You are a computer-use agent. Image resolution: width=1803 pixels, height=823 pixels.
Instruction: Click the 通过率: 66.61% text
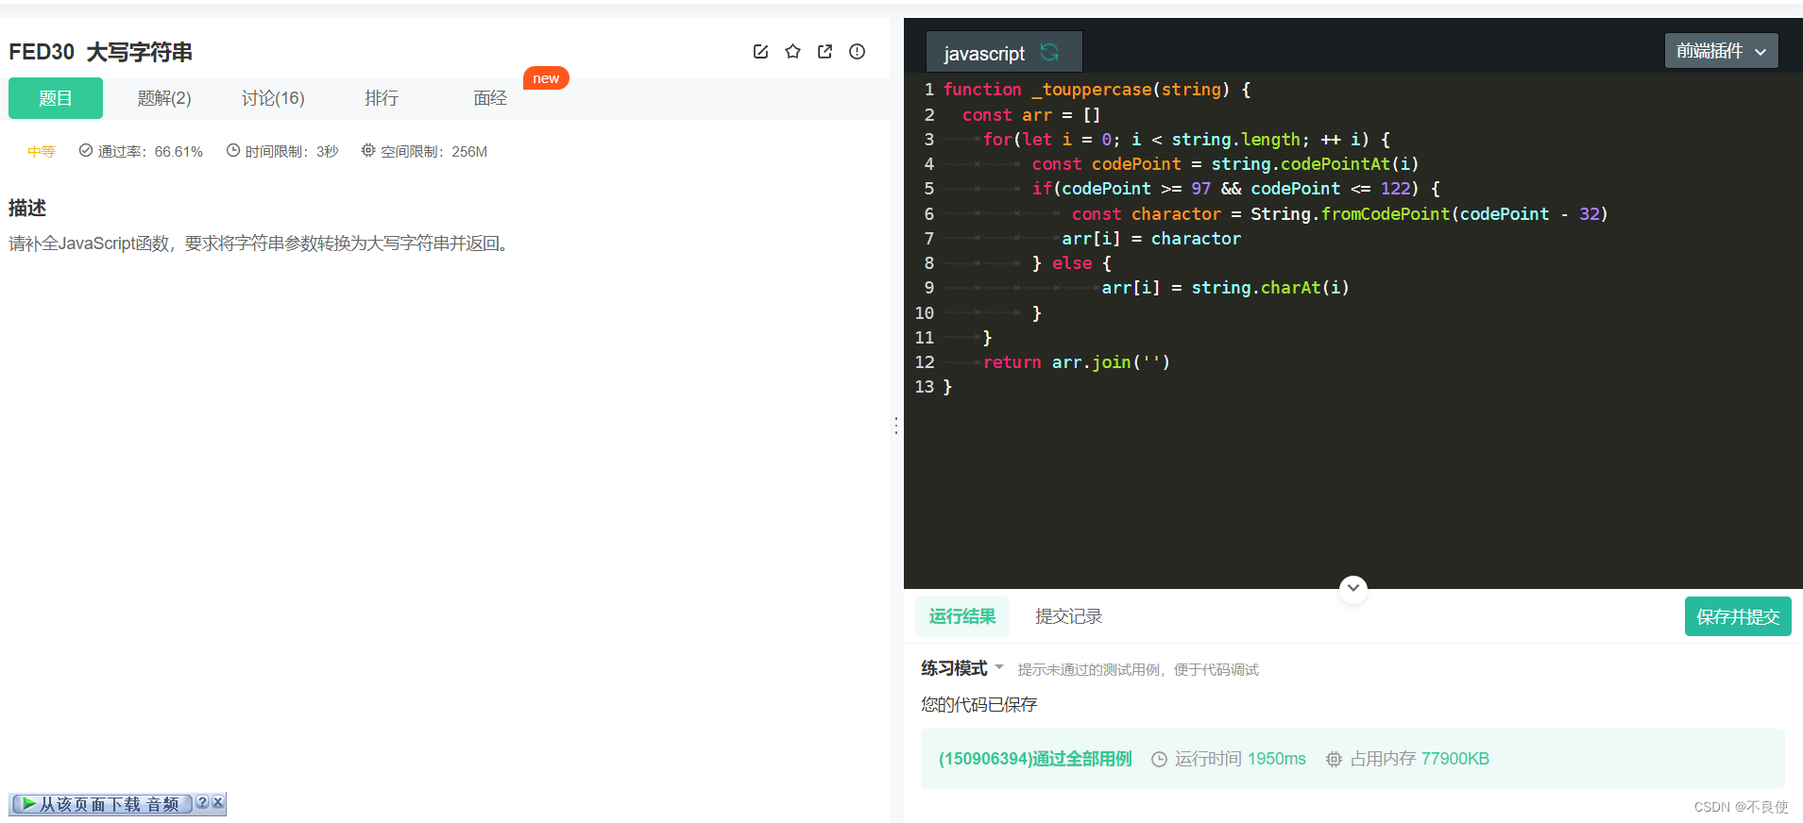[150, 151]
